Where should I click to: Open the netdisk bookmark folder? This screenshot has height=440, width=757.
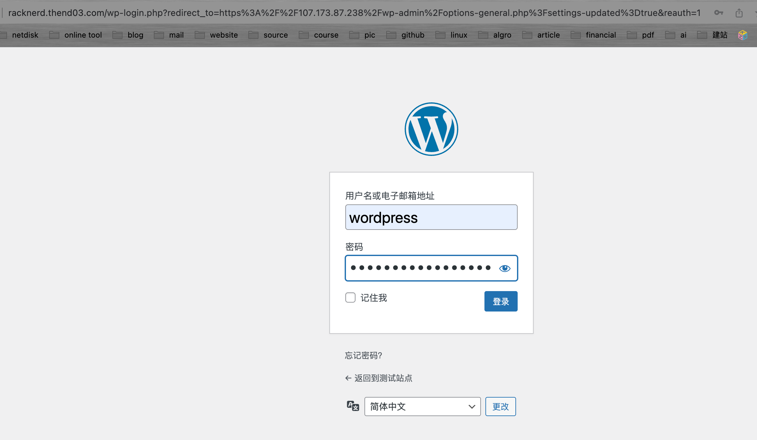[20, 35]
